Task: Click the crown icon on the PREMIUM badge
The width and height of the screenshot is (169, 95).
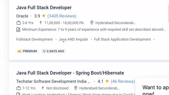Action: [x=19, y=51]
